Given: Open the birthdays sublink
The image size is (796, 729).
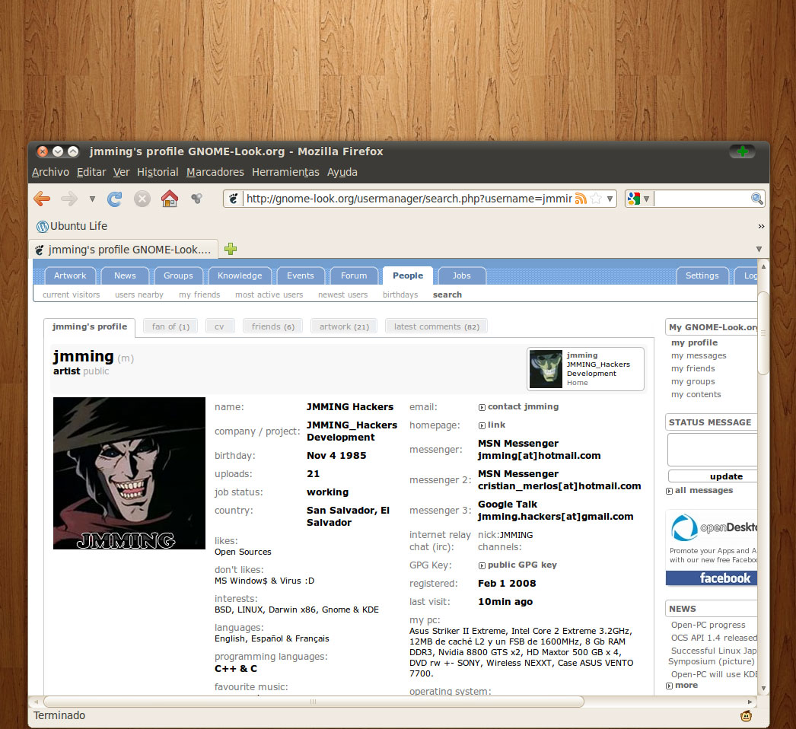Looking at the screenshot, I should coord(400,294).
